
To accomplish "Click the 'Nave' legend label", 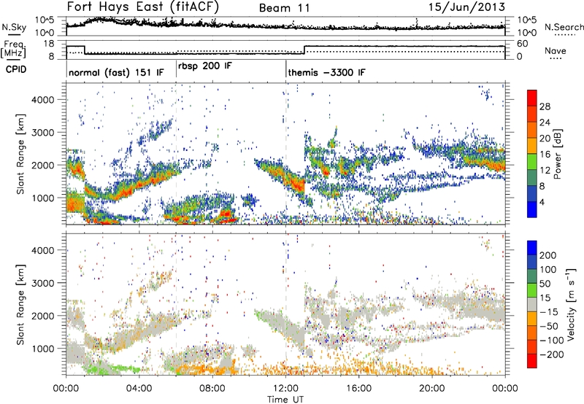I will click(556, 50).
